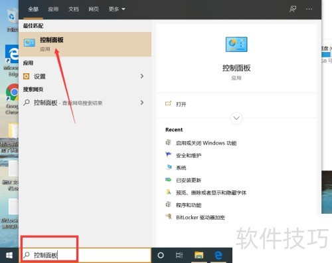Click the Cortana circle on taskbar

click(x=161, y=256)
